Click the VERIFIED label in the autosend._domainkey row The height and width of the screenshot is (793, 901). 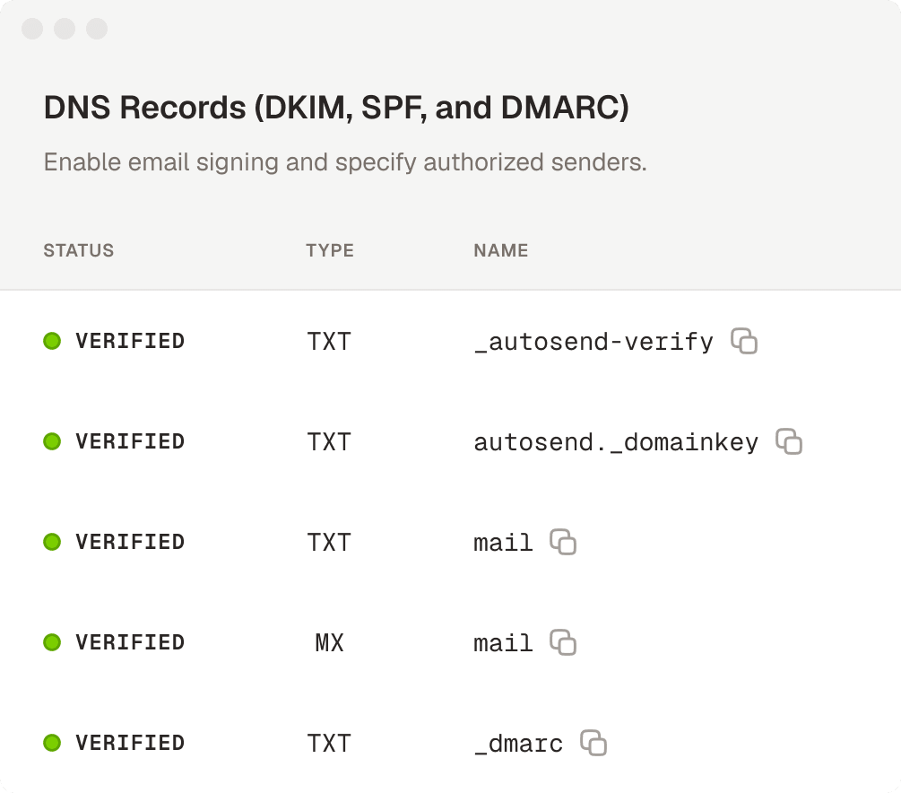[x=130, y=441]
